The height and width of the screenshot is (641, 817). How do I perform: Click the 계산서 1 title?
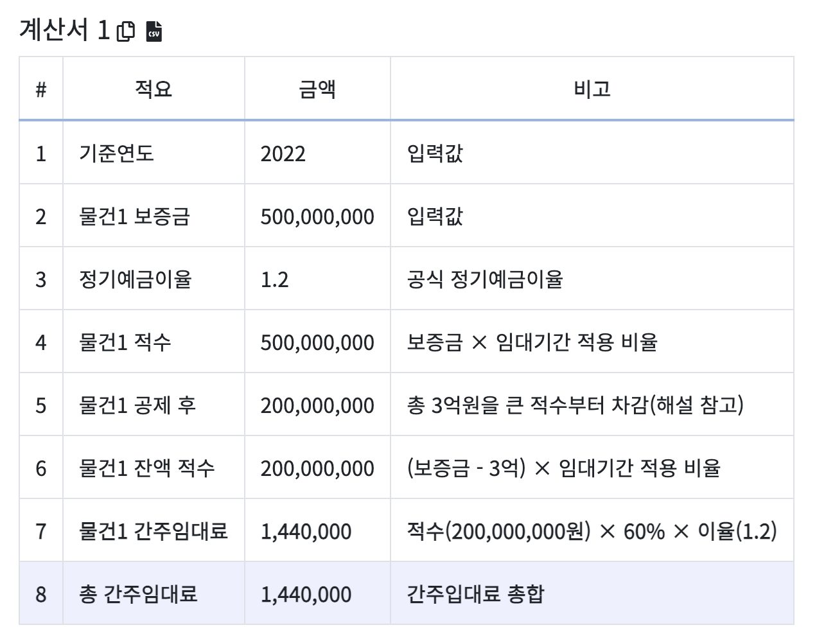point(55,28)
